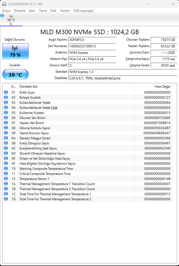The width and height of the screenshot is (179, 266).
Task: Click the status orb of Yazılan Veri Birimi row
Action: click(6, 123)
